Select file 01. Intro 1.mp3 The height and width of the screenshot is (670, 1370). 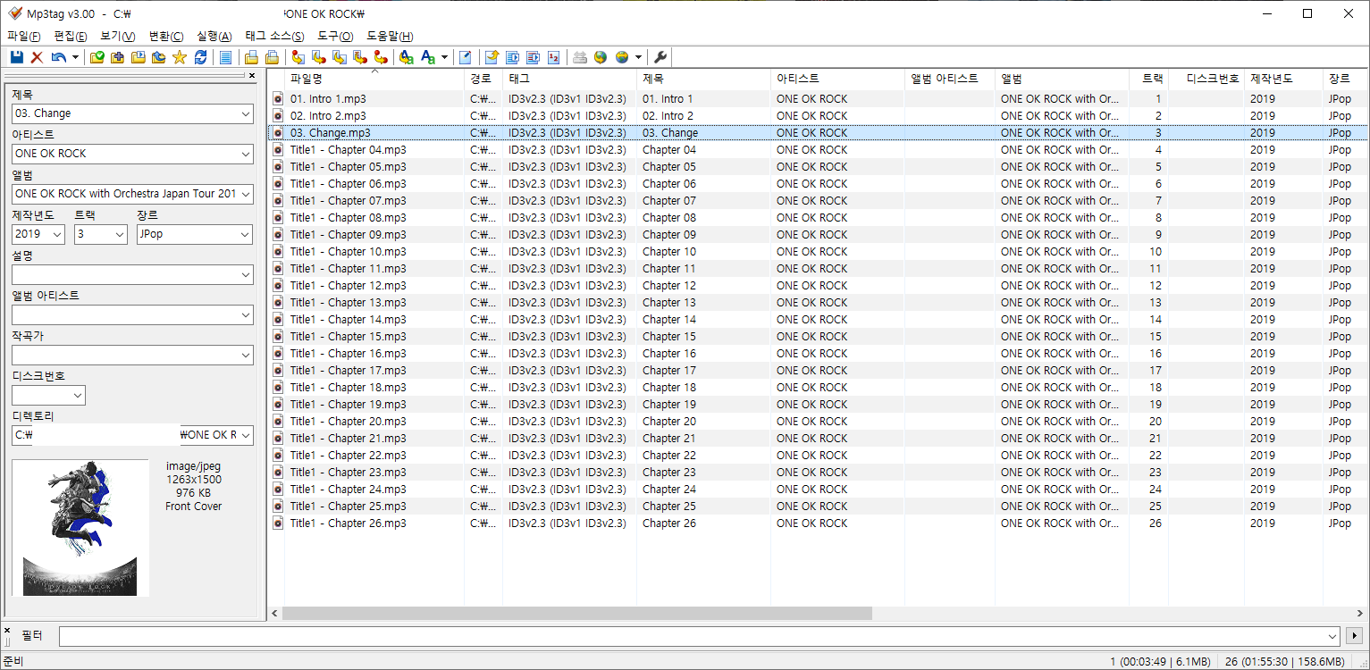[x=328, y=99]
